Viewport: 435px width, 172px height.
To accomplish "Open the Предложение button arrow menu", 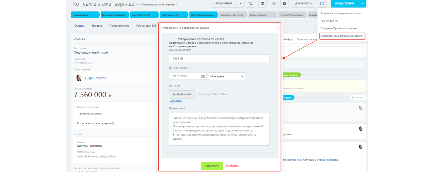I will click(x=362, y=4).
